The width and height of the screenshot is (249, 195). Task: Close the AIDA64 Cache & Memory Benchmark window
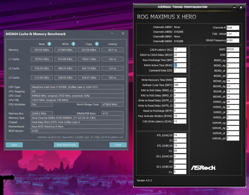point(123,34)
